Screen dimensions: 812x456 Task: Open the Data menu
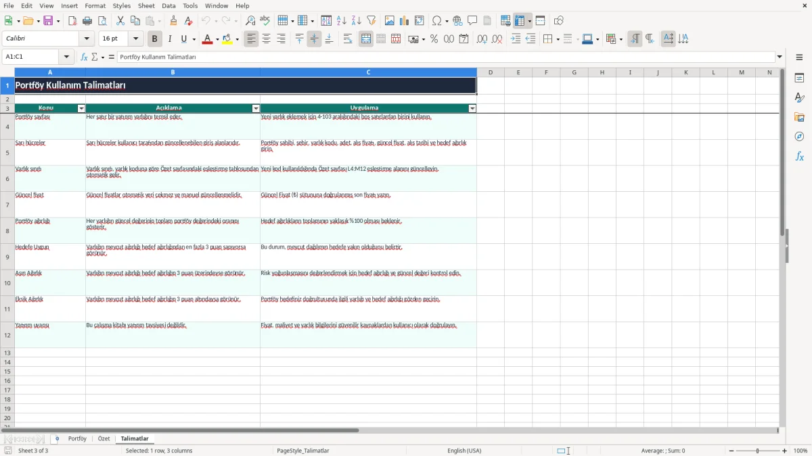(x=168, y=5)
